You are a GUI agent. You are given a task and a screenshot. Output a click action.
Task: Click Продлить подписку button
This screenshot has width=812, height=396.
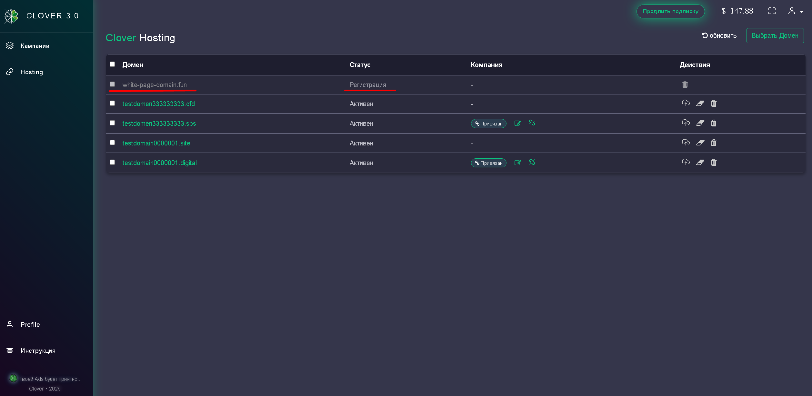tap(670, 11)
